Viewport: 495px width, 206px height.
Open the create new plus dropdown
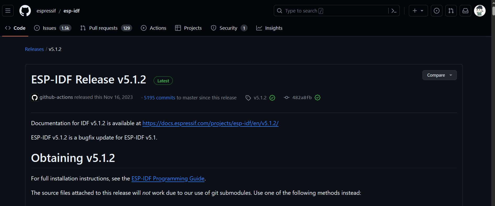[x=418, y=11]
